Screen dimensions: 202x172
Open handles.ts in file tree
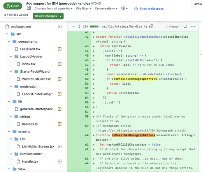30,124
